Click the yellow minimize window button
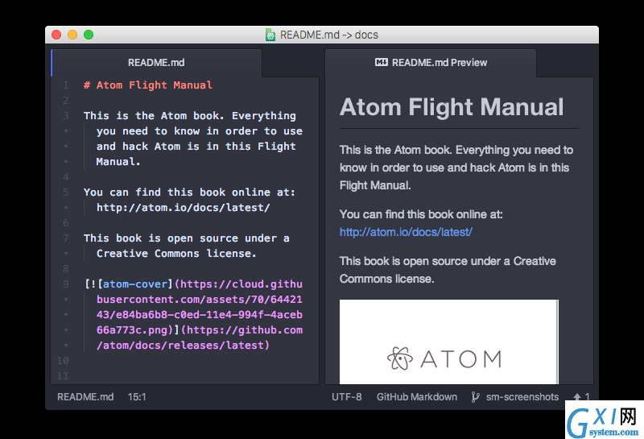This screenshot has width=644, height=439. click(x=72, y=35)
